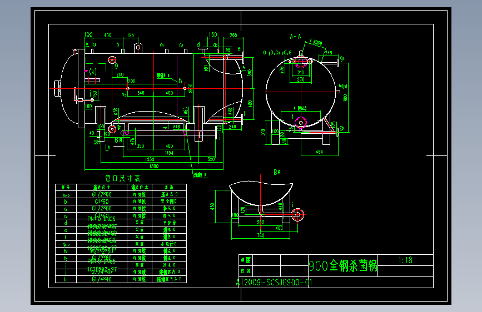This screenshot has width=482, height=312.
Task: Select the table heading "管口尺寸表"
Action: click(123, 178)
